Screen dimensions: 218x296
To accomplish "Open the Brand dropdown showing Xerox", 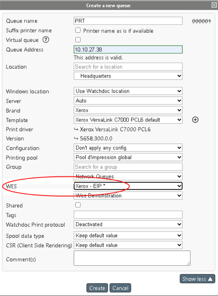I will (128, 110).
